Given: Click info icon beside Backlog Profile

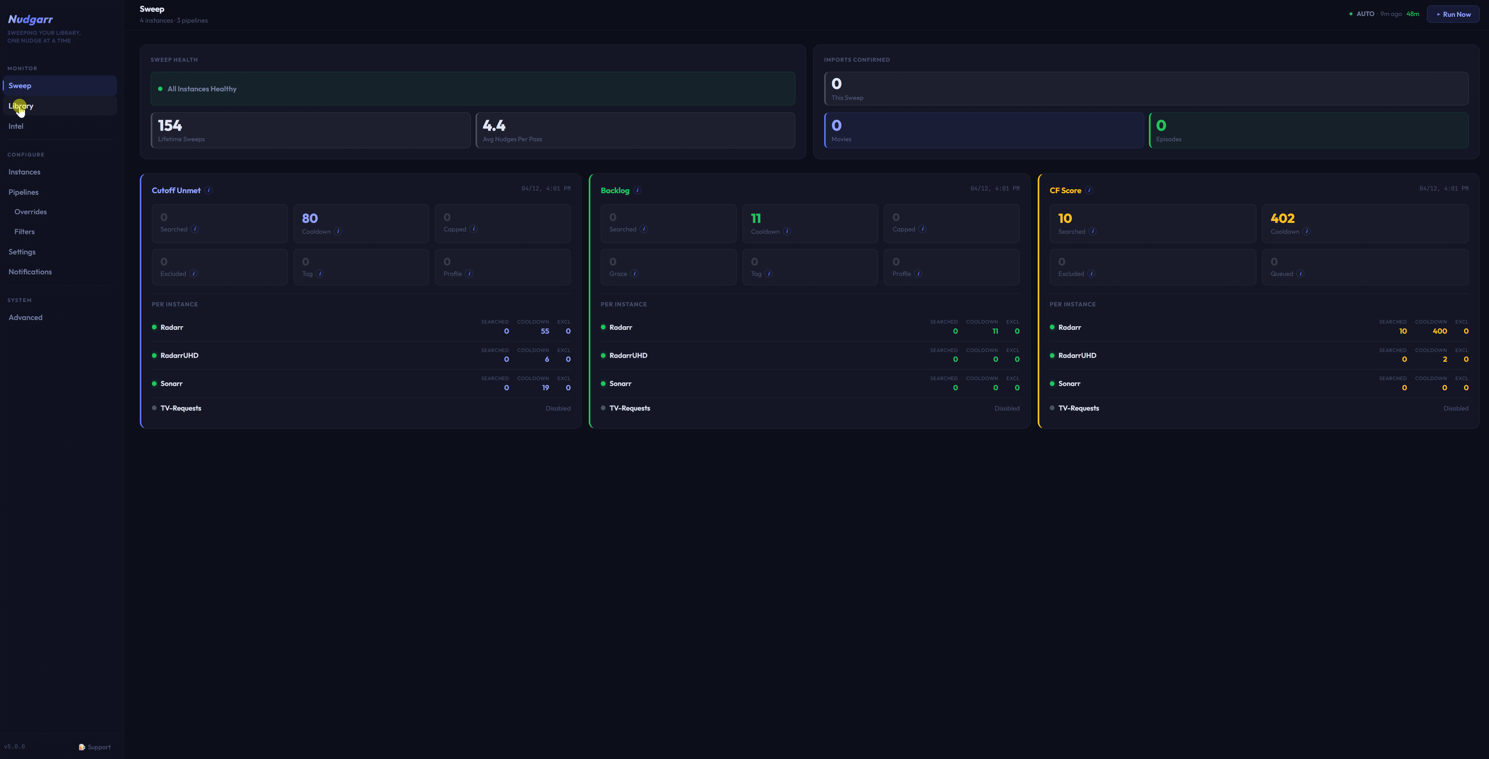Looking at the screenshot, I should [919, 274].
